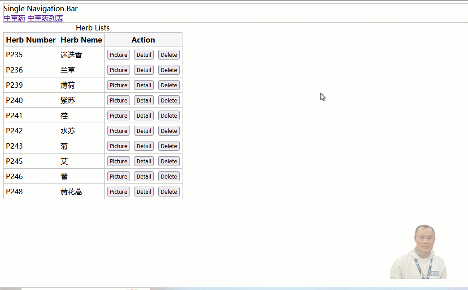View picture of herb P246 蓍
The width and height of the screenshot is (468, 290).
tap(118, 176)
